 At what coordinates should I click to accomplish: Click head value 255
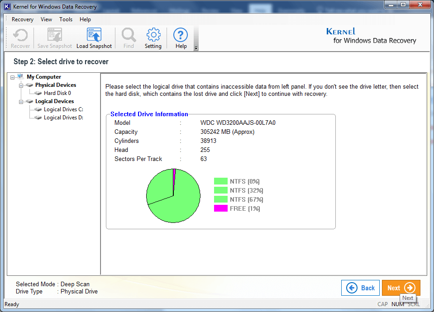click(205, 150)
